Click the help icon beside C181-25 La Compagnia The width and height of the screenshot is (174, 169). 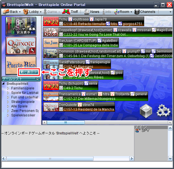click(61, 45)
